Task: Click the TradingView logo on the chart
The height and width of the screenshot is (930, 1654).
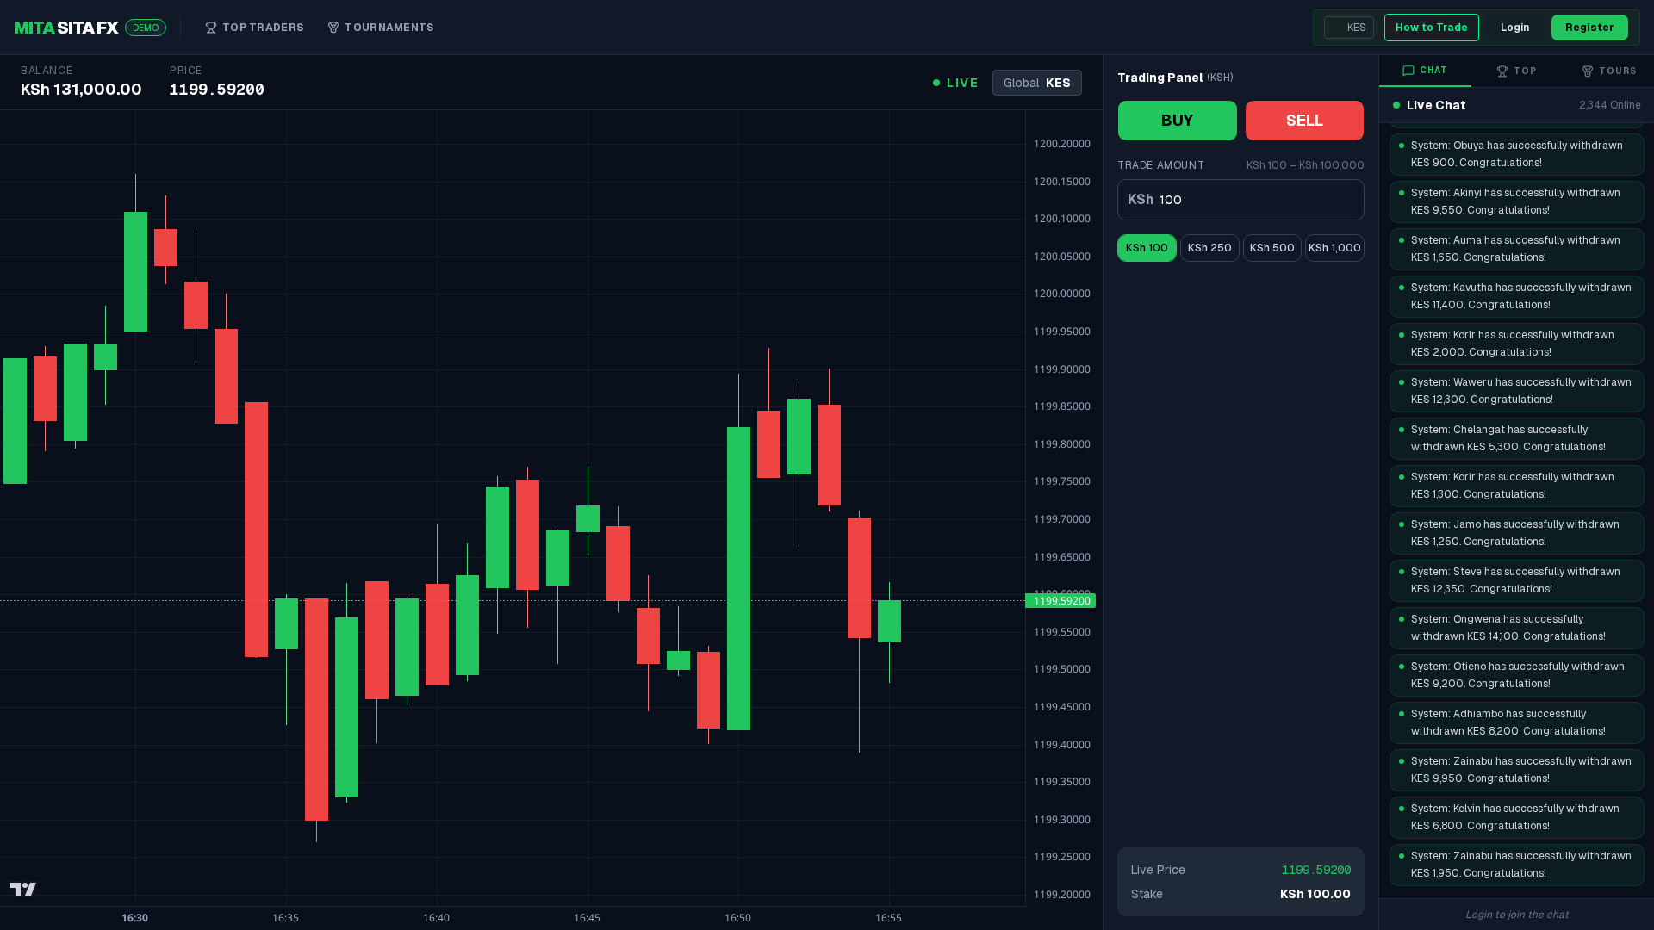Action: pos(23,889)
